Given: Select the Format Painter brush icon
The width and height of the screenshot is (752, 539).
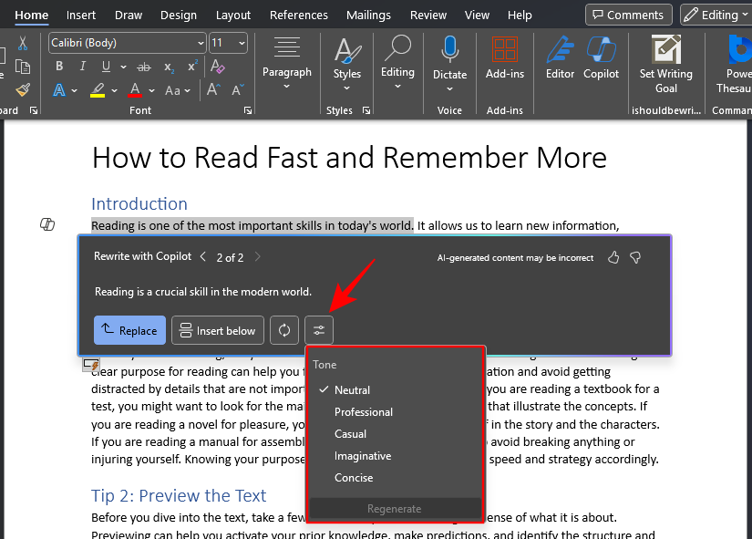Looking at the screenshot, I should (x=23, y=89).
